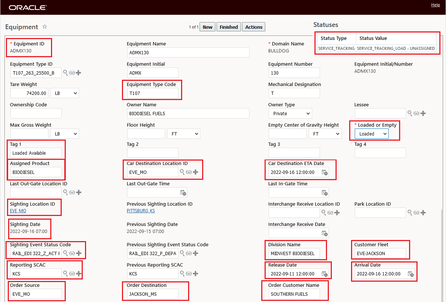This screenshot has width=446, height=302.
Task: Add new Last Out-Gate Location with plus
Action: point(78,192)
